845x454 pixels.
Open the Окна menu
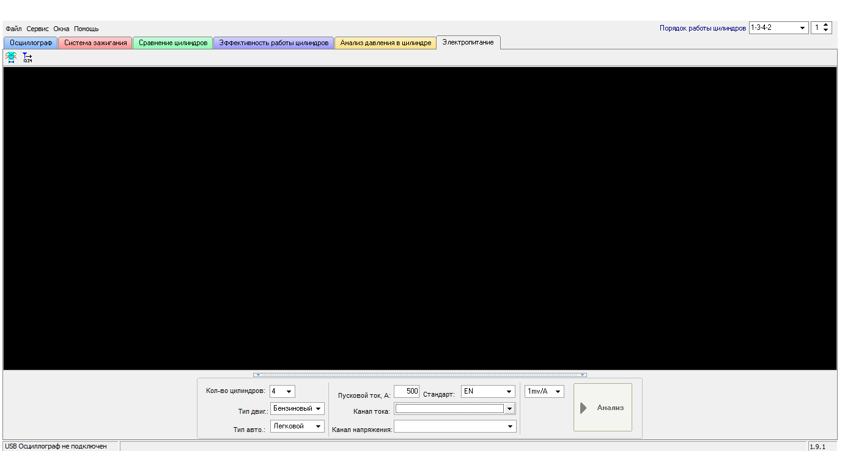pyautogui.click(x=61, y=29)
